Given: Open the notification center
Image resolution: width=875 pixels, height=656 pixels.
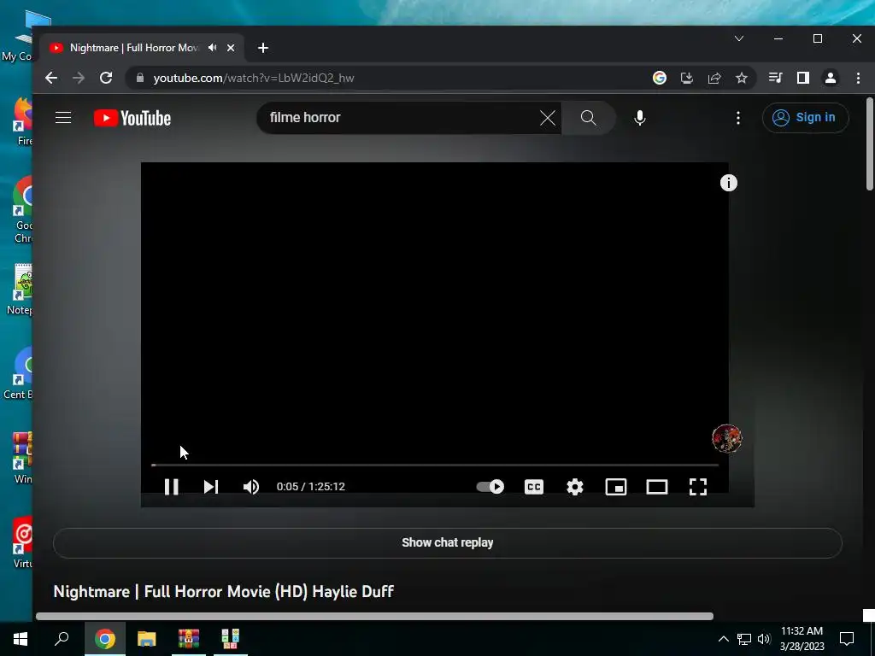Looking at the screenshot, I should (x=847, y=639).
